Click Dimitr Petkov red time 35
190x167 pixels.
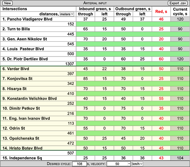tap(161, 108)
